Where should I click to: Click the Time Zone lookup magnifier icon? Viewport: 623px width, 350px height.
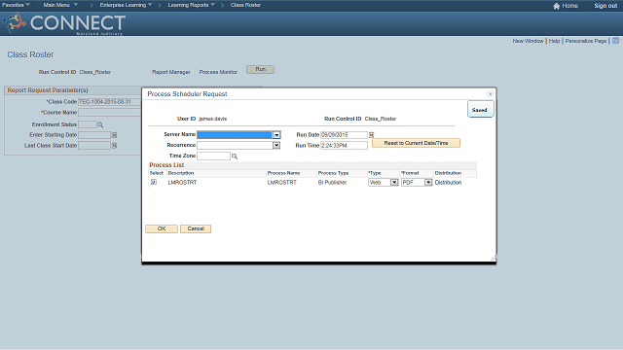[x=235, y=157]
